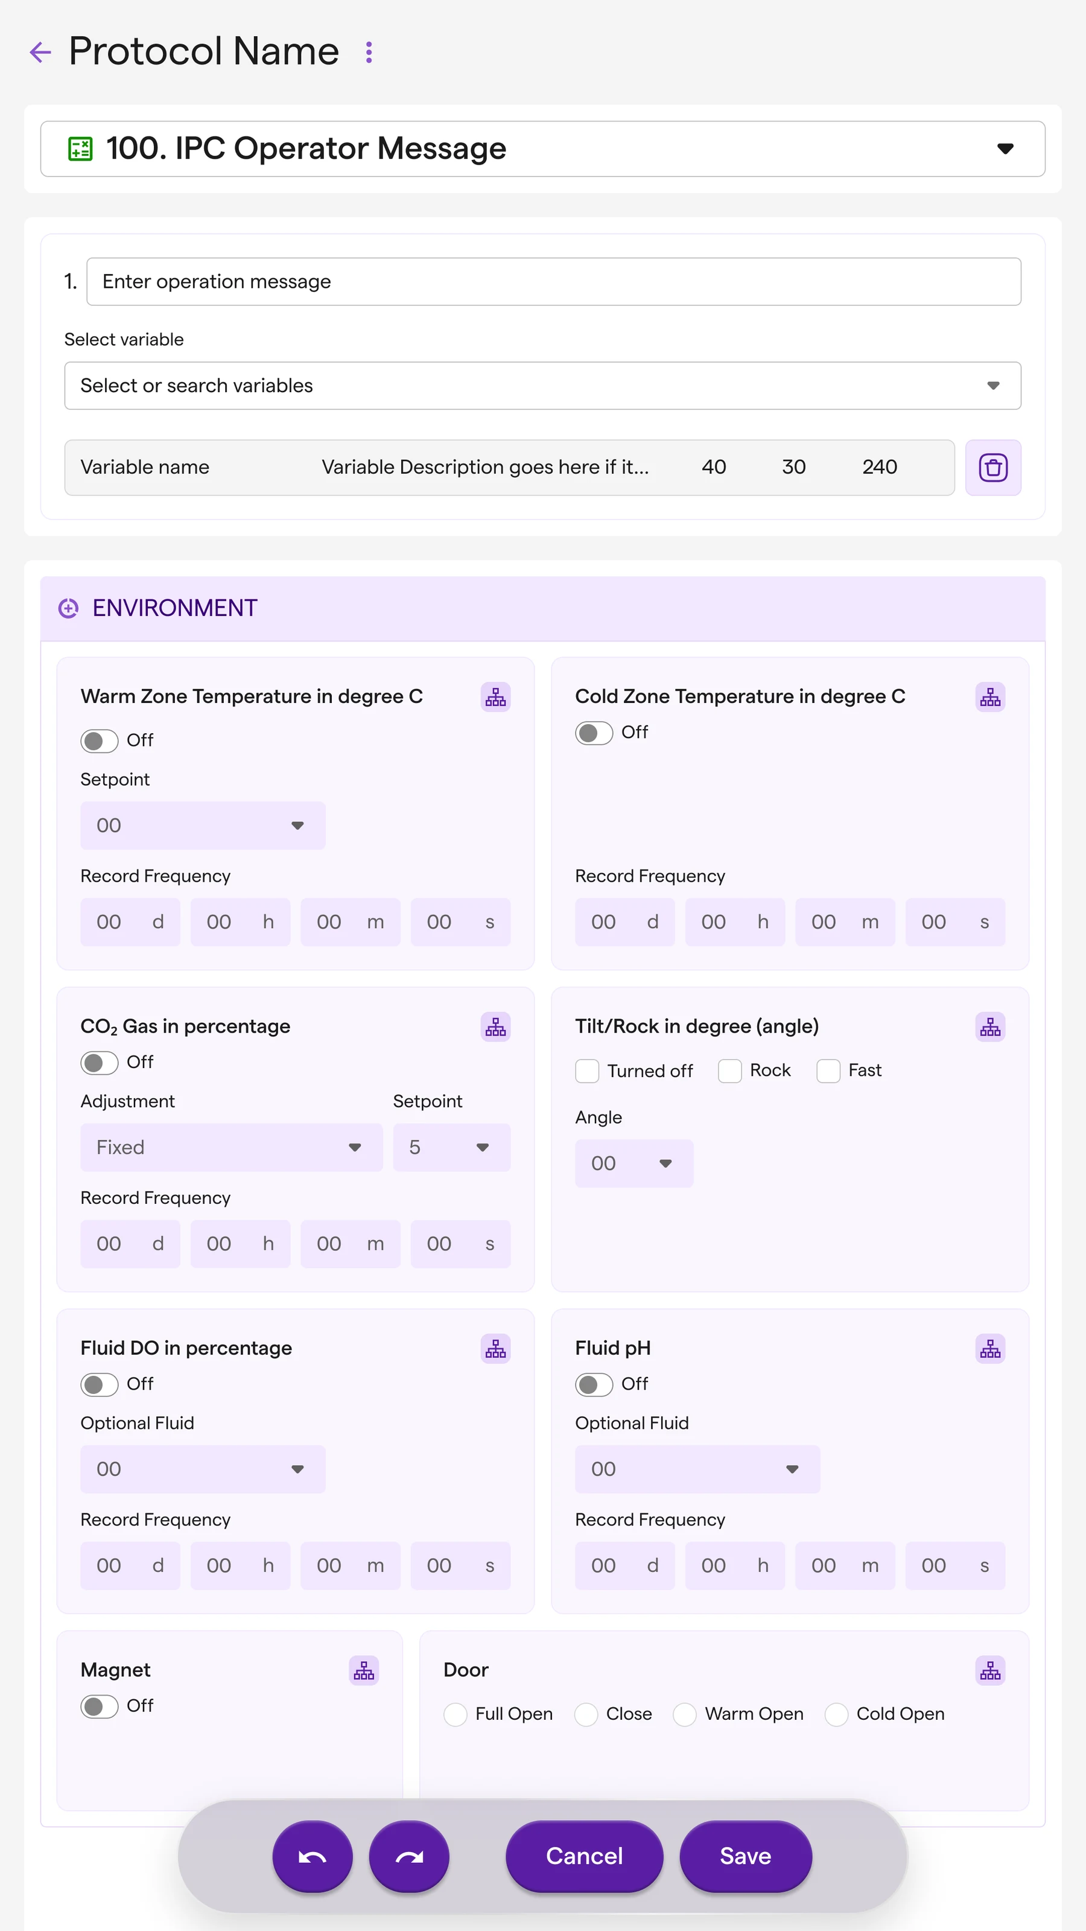The width and height of the screenshot is (1086, 1931).
Task: Click the Enter operation message field
Action: click(x=553, y=282)
